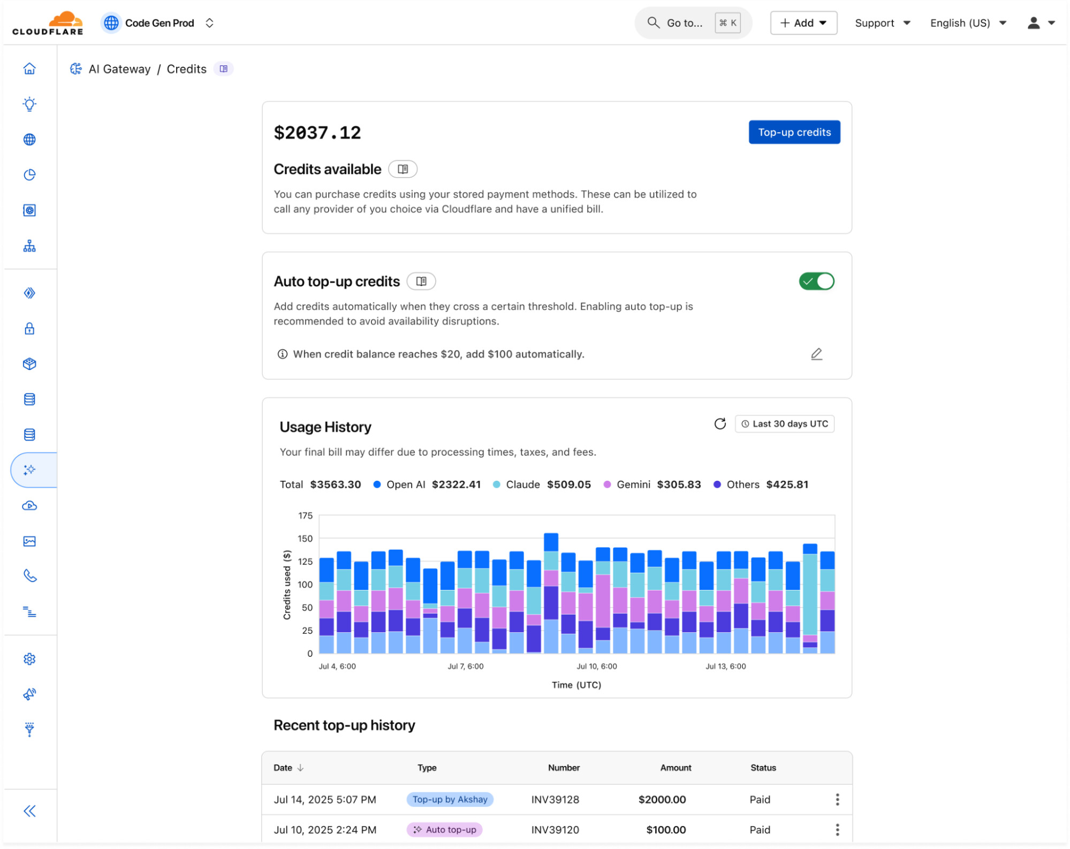This screenshot has height=849, width=1070.
Task: Click the refresh icon in Usage History
Action: [720, 424]
